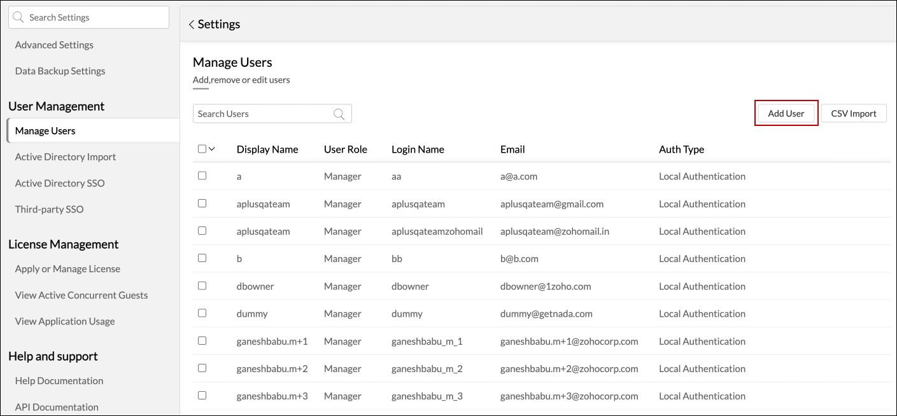Toggle the select-all users checkbox

(x=202, y=149)
